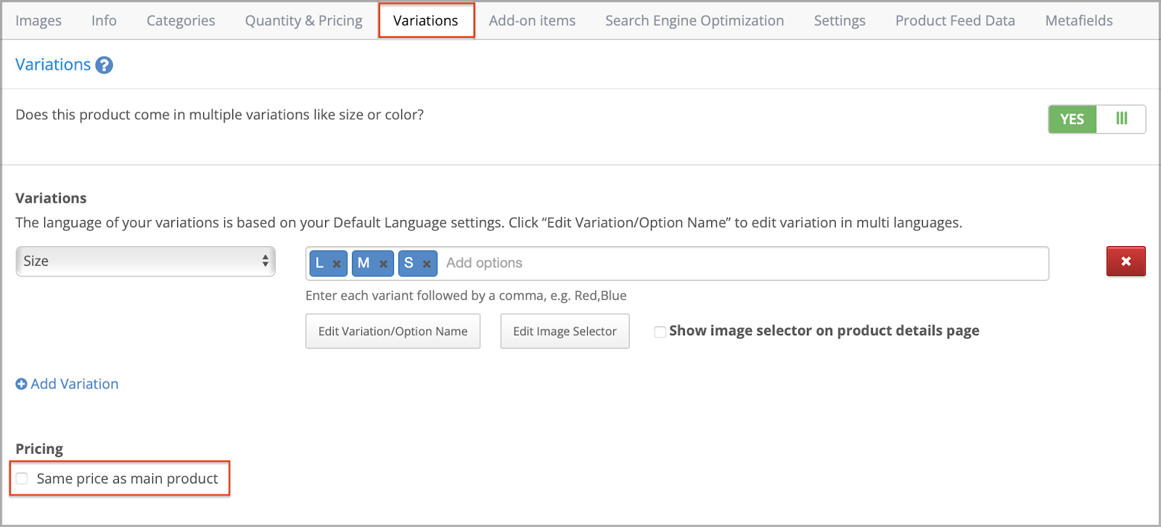1161x527 pixels.
Task: Remove the S size option tag
Action: 427,264
